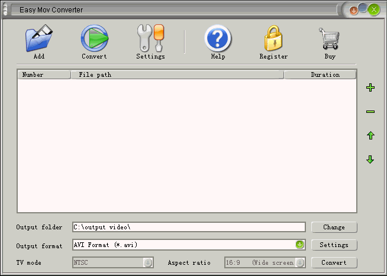
Task: Click the Register padlock icon
Action: tap(273, 38)
